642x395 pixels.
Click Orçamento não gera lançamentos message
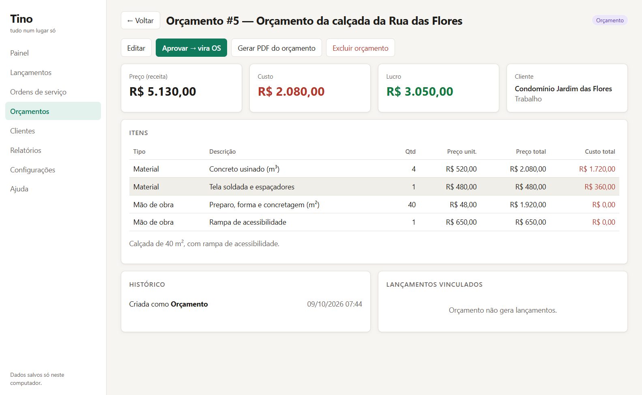[x=503, y=310]
